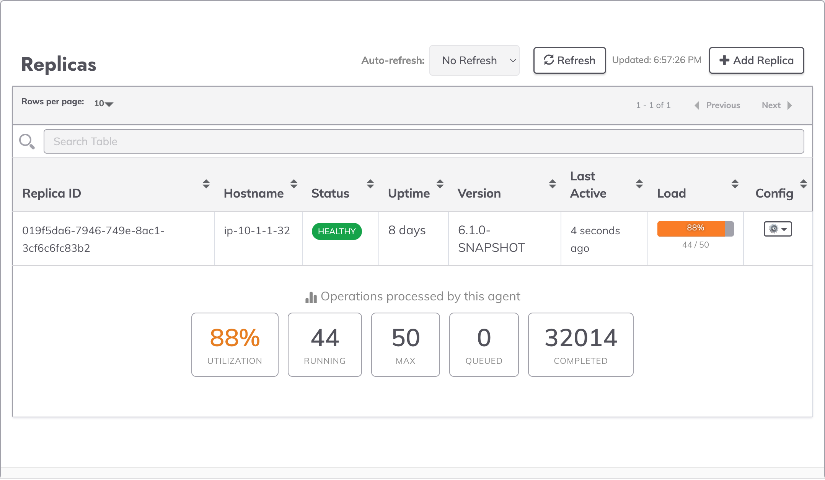Select replica ID 019f5da6-7946-749e-8ac1-3cf6c6fc83b2
Screen dimensions: 825x480
point(93,239)
